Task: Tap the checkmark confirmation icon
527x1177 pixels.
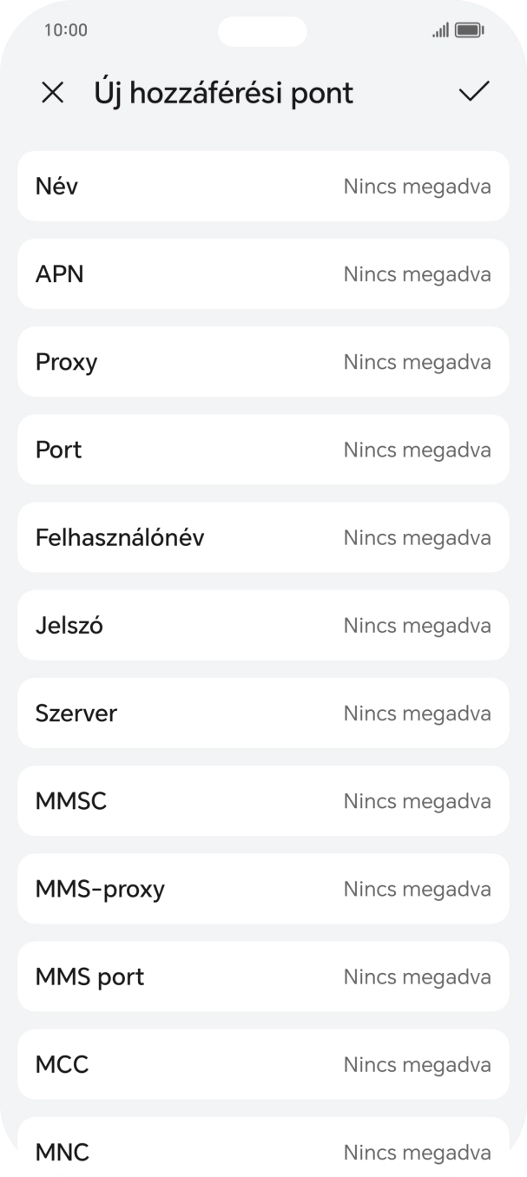Action: point(472,92)
